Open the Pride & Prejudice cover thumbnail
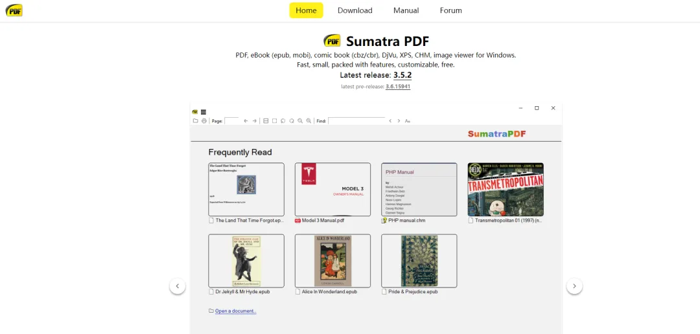 419,261
